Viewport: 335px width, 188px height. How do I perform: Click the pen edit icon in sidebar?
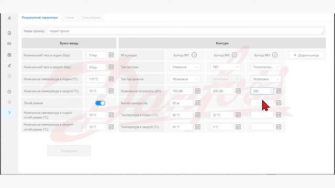[x=9, y=65]
